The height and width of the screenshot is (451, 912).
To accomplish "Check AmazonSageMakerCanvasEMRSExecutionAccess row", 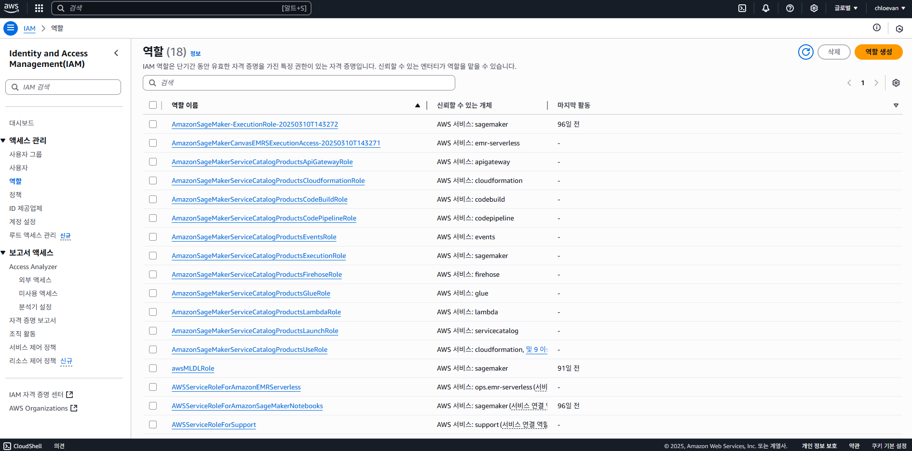I will coord(153,143).
